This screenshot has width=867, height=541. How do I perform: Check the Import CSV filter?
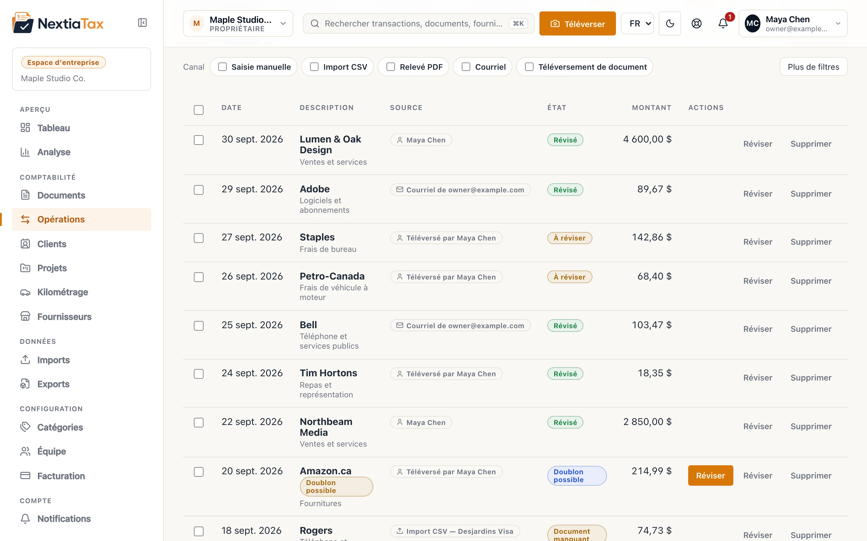coord(314,67)
